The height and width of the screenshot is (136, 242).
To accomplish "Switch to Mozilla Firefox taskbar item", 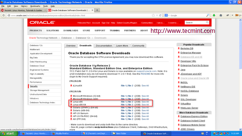I will (x=65, y=133).
